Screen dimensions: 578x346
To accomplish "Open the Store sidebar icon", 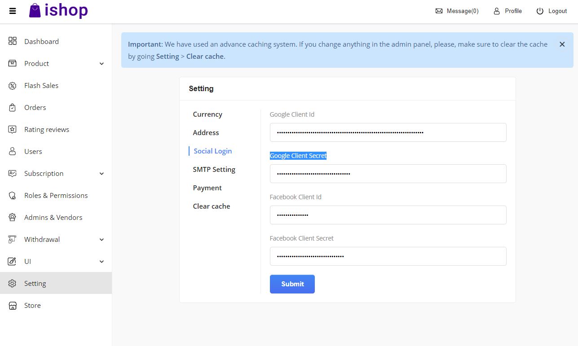I will (x=13, y=306).
